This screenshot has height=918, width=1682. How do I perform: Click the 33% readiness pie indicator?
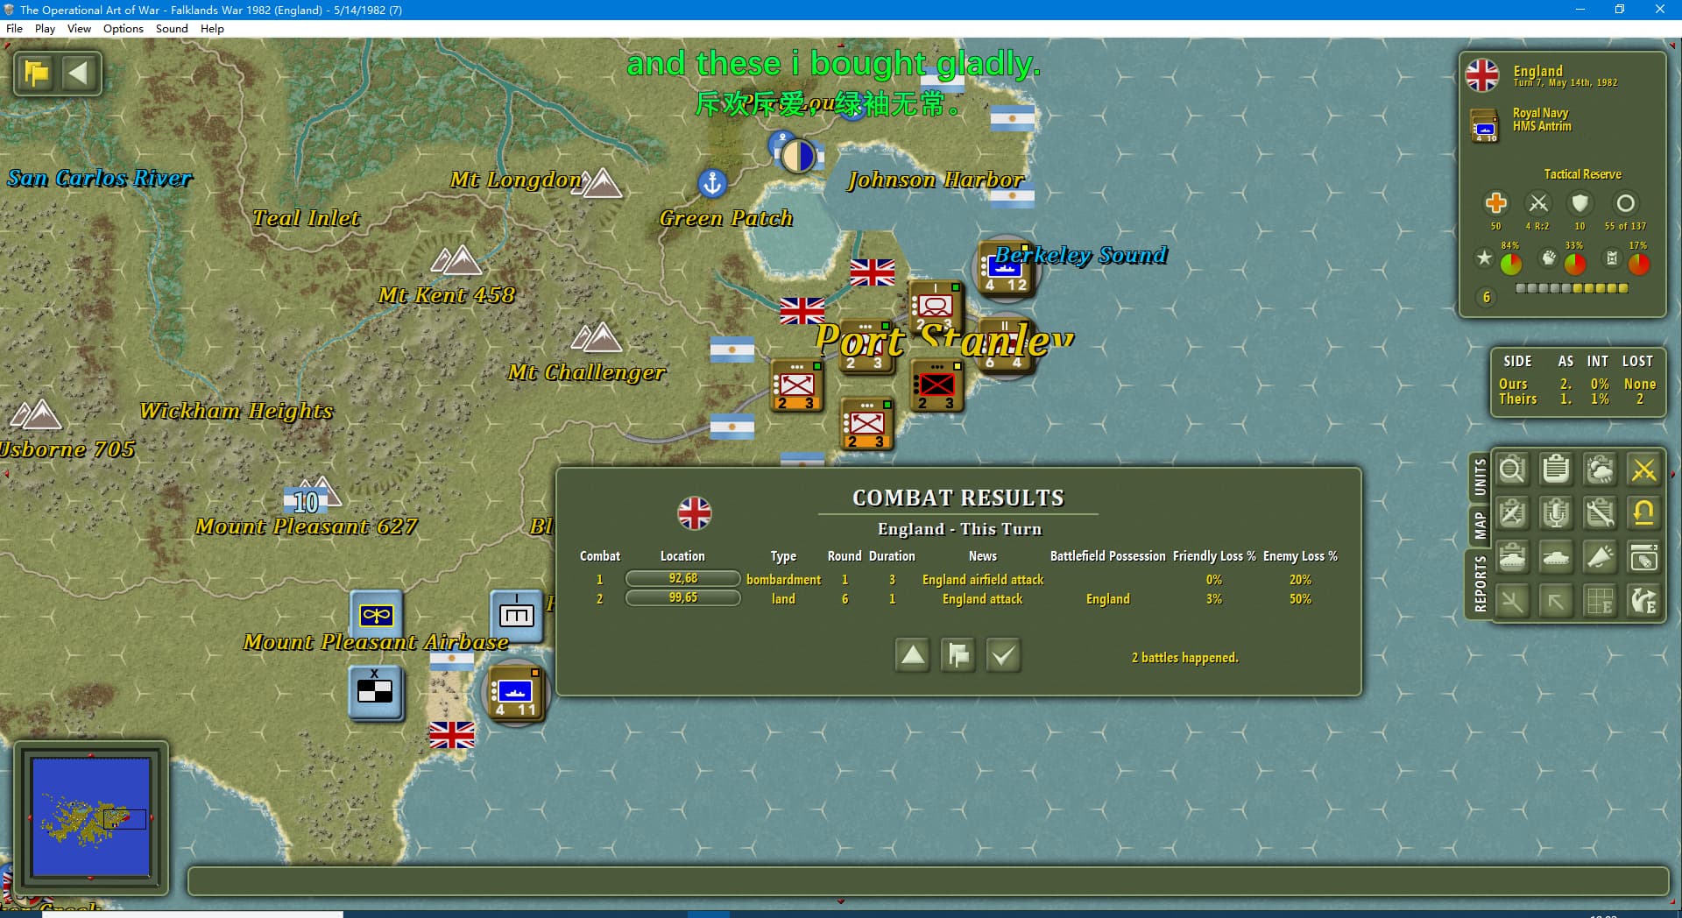click(x=1574, y=263)
